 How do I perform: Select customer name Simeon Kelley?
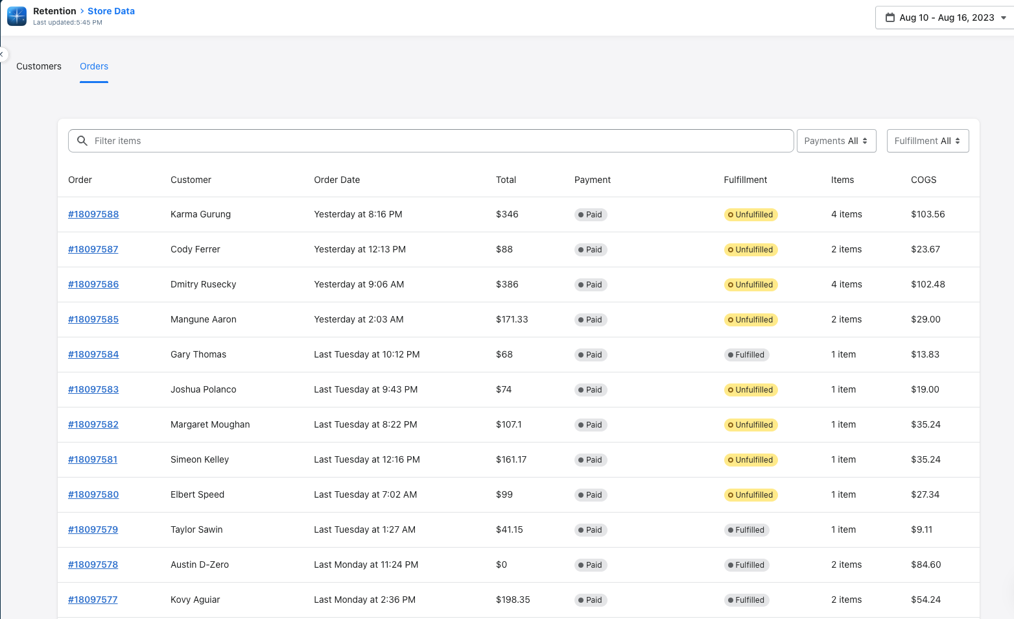200,459
